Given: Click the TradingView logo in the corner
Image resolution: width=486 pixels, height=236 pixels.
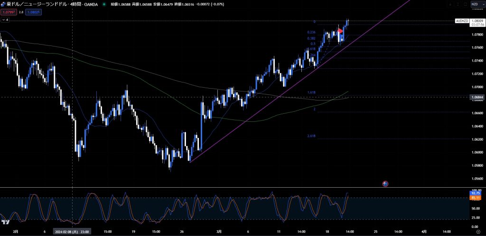Looking at the screenshot, I should click(6, 222).
